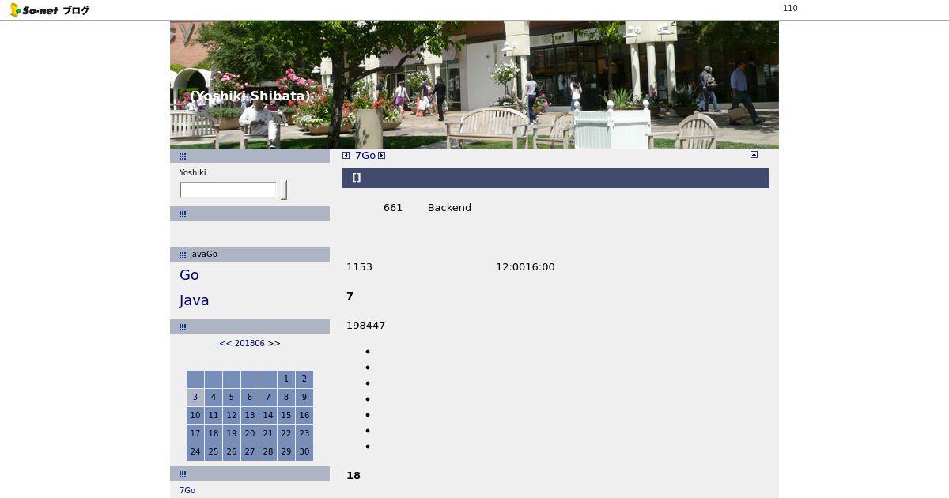Click the post title bar showing []

(556, 178)
